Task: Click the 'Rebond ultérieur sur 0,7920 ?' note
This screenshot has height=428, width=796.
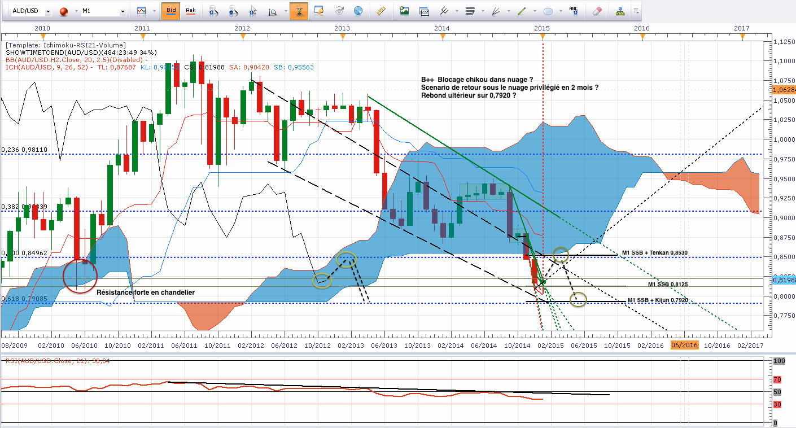Action: [x=469, y=95]
